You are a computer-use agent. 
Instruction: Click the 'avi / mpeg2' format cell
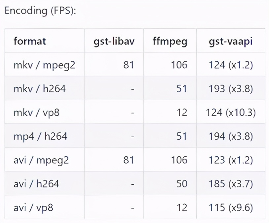point(41,160)
